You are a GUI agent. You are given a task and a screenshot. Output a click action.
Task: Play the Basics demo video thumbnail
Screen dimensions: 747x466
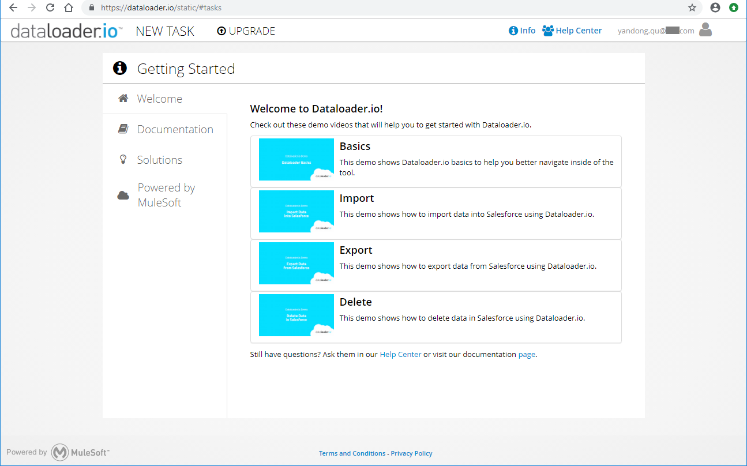point(296,159)
